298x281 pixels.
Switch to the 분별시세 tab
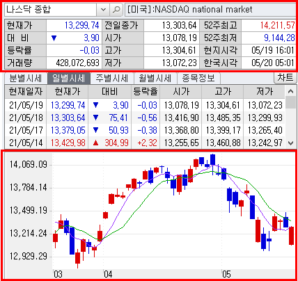26,79
